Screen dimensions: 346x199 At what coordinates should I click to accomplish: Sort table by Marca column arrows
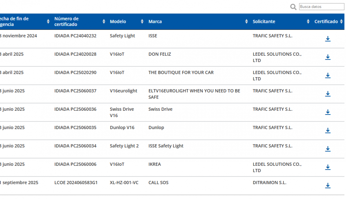point(246,21)
